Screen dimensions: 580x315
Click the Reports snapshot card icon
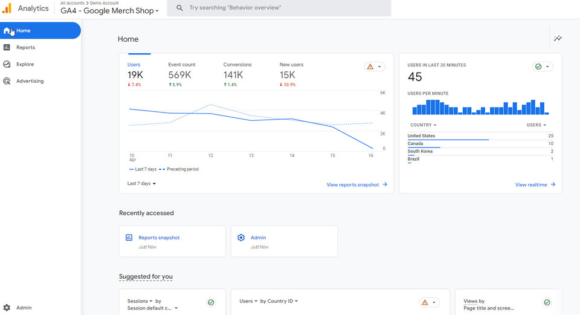coord(129,238)
